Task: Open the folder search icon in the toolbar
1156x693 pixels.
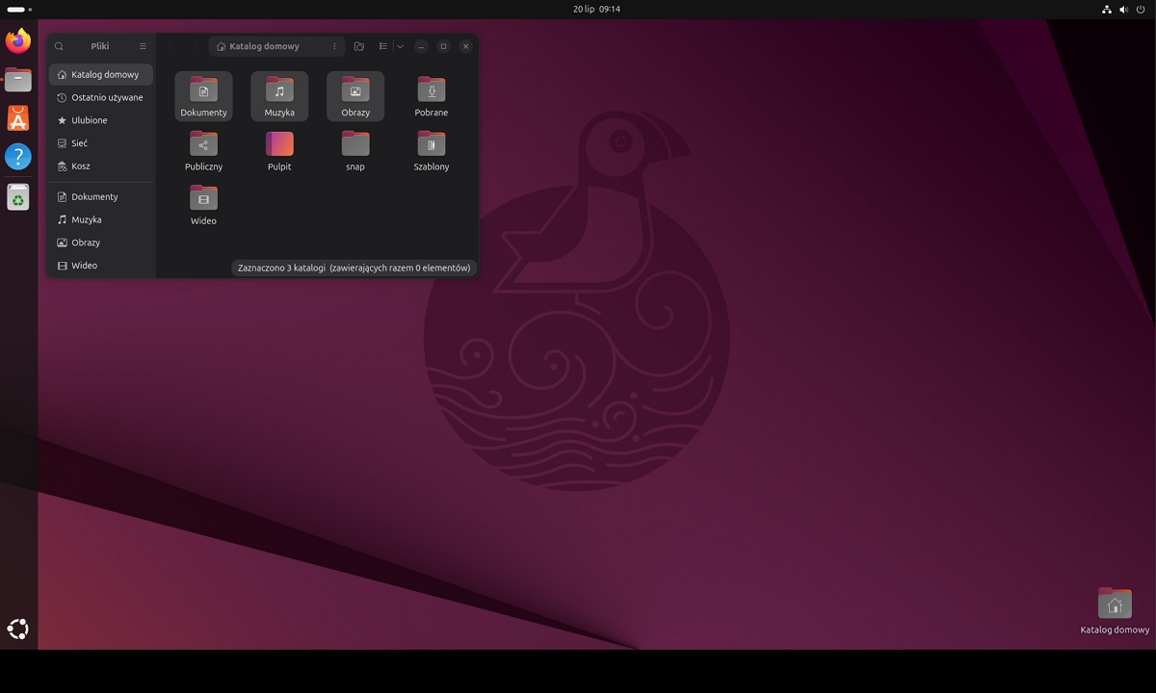Action: [359, 45]
